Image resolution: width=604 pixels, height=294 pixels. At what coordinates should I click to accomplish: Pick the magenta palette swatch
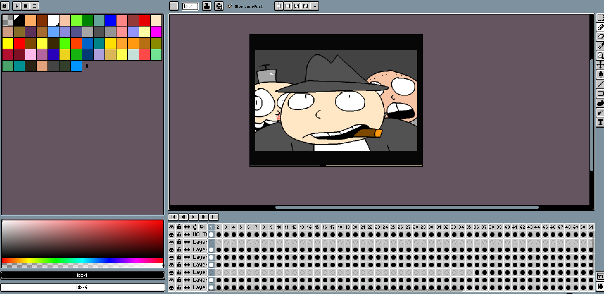[x=156, y=32]
